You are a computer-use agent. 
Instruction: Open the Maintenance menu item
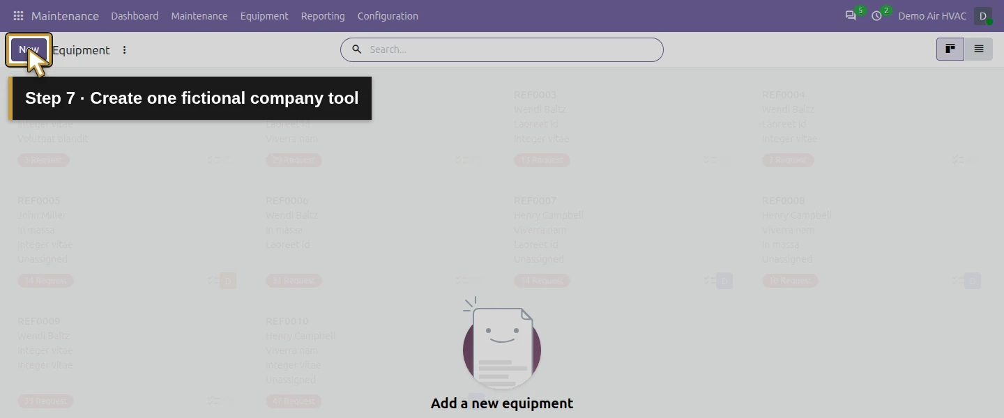[199, 16]
